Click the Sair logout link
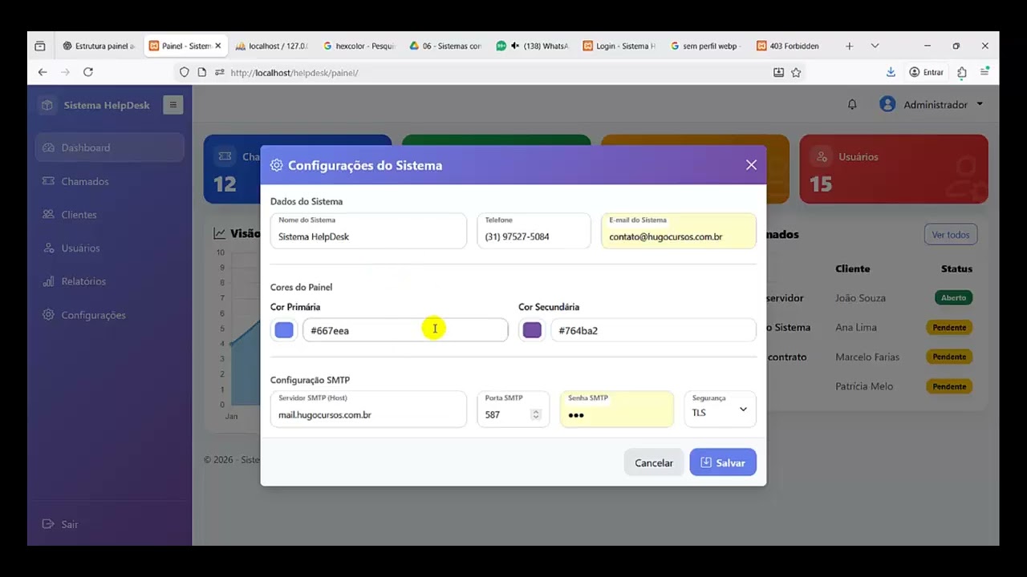This screenshot has width=1027, height=577. point(60,524)
